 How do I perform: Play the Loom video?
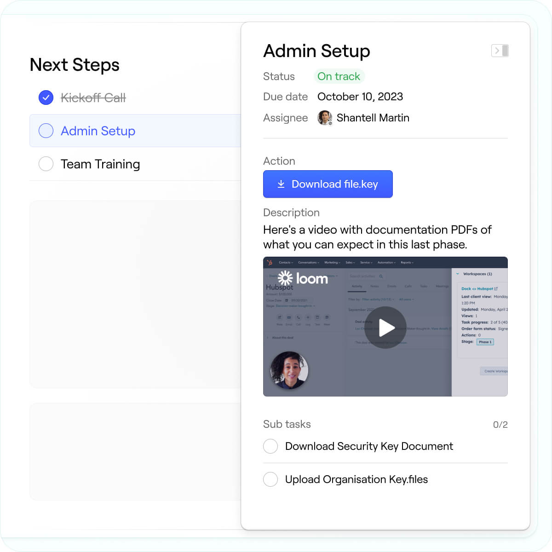tap(385, 328)
